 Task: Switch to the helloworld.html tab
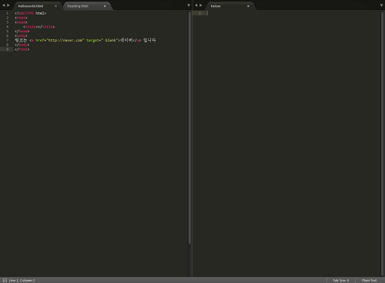31,6
